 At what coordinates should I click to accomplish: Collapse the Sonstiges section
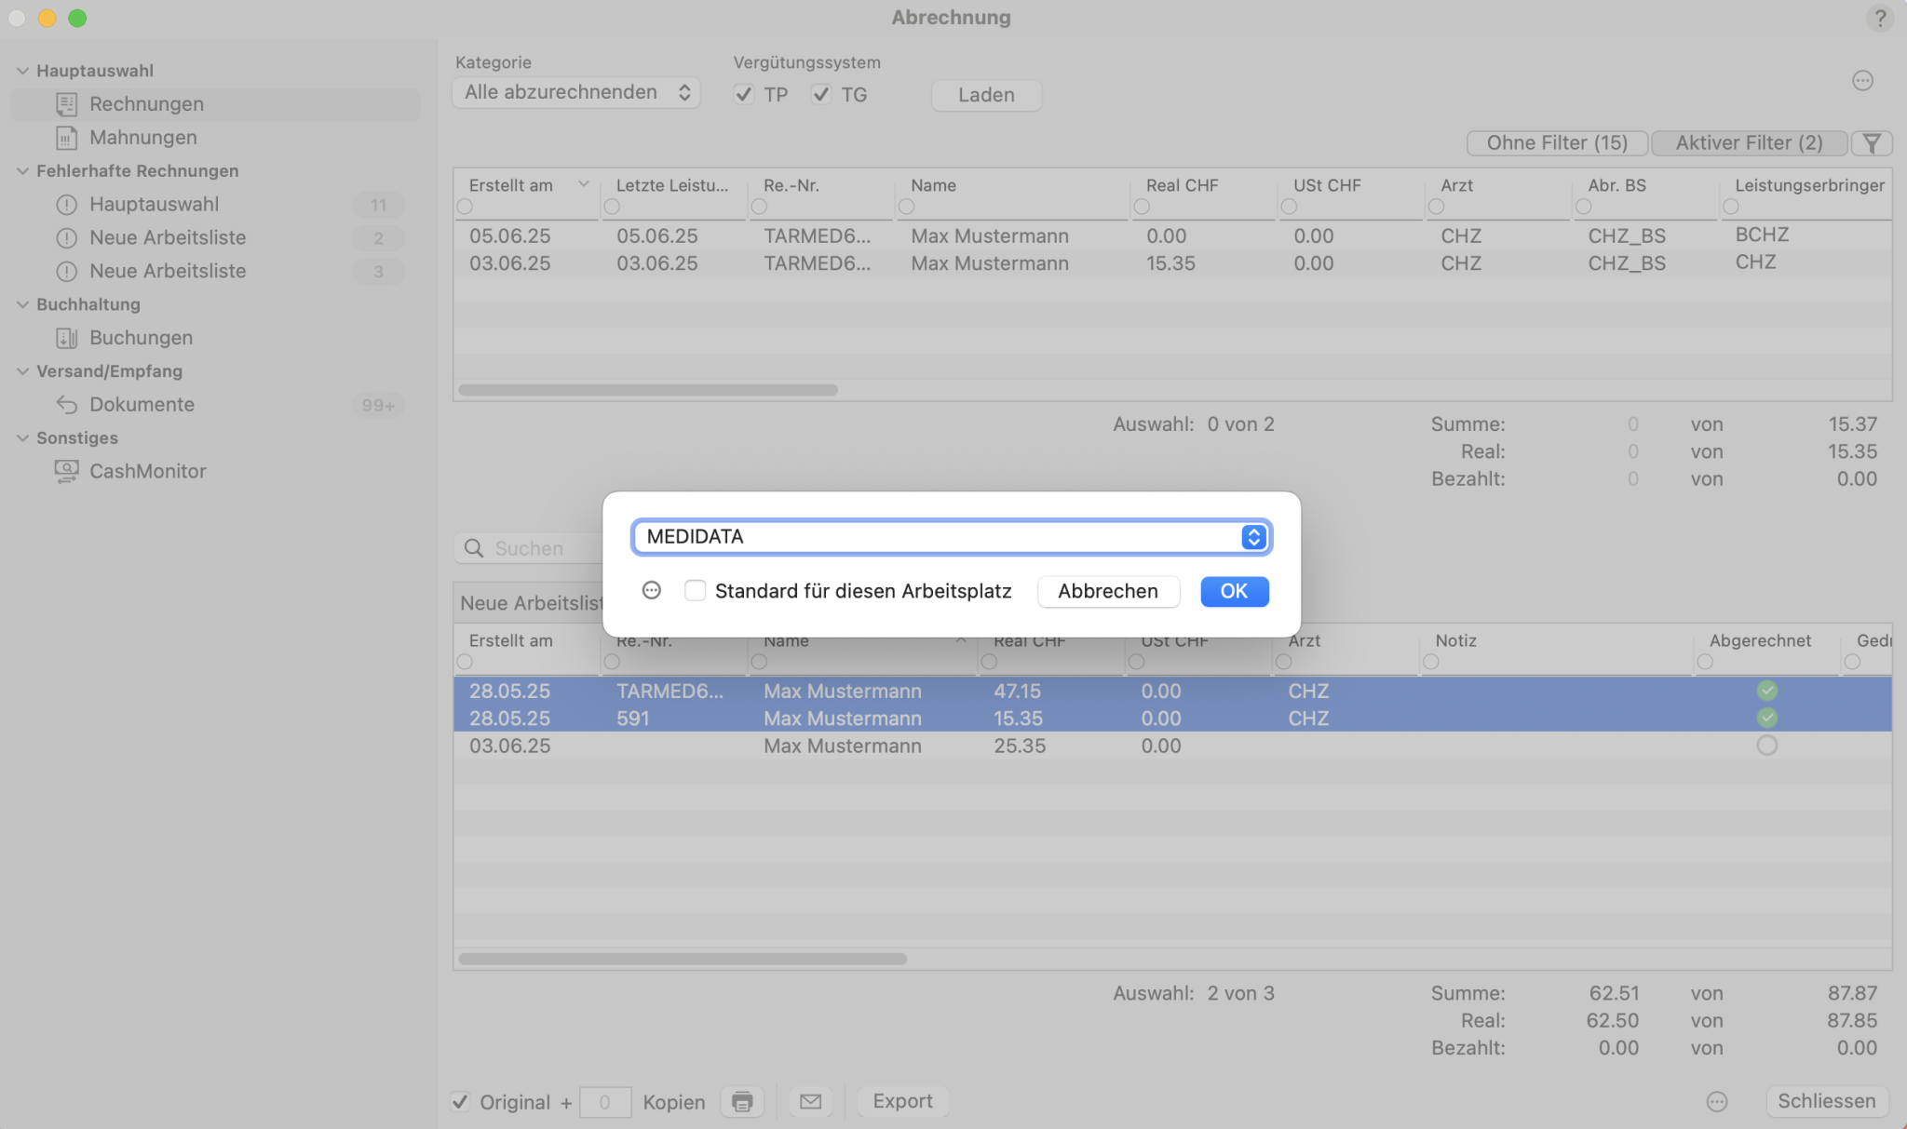pyautogui.click(x=22, y=438)
